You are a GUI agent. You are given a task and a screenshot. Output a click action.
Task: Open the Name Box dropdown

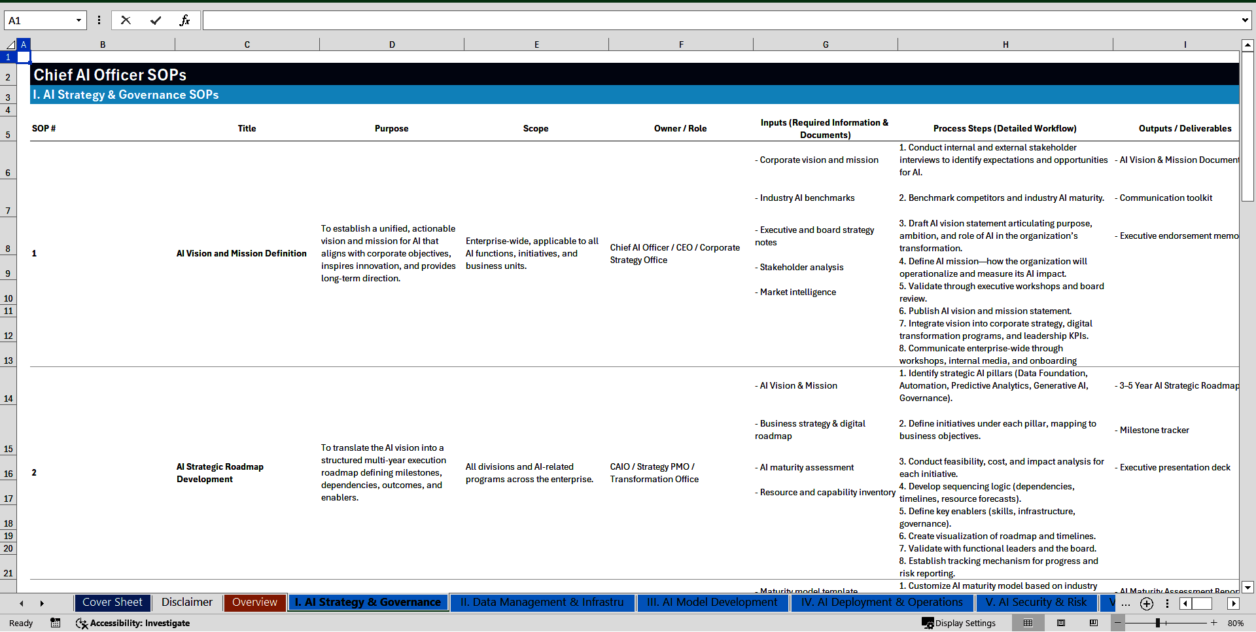[x=78, y=20]
